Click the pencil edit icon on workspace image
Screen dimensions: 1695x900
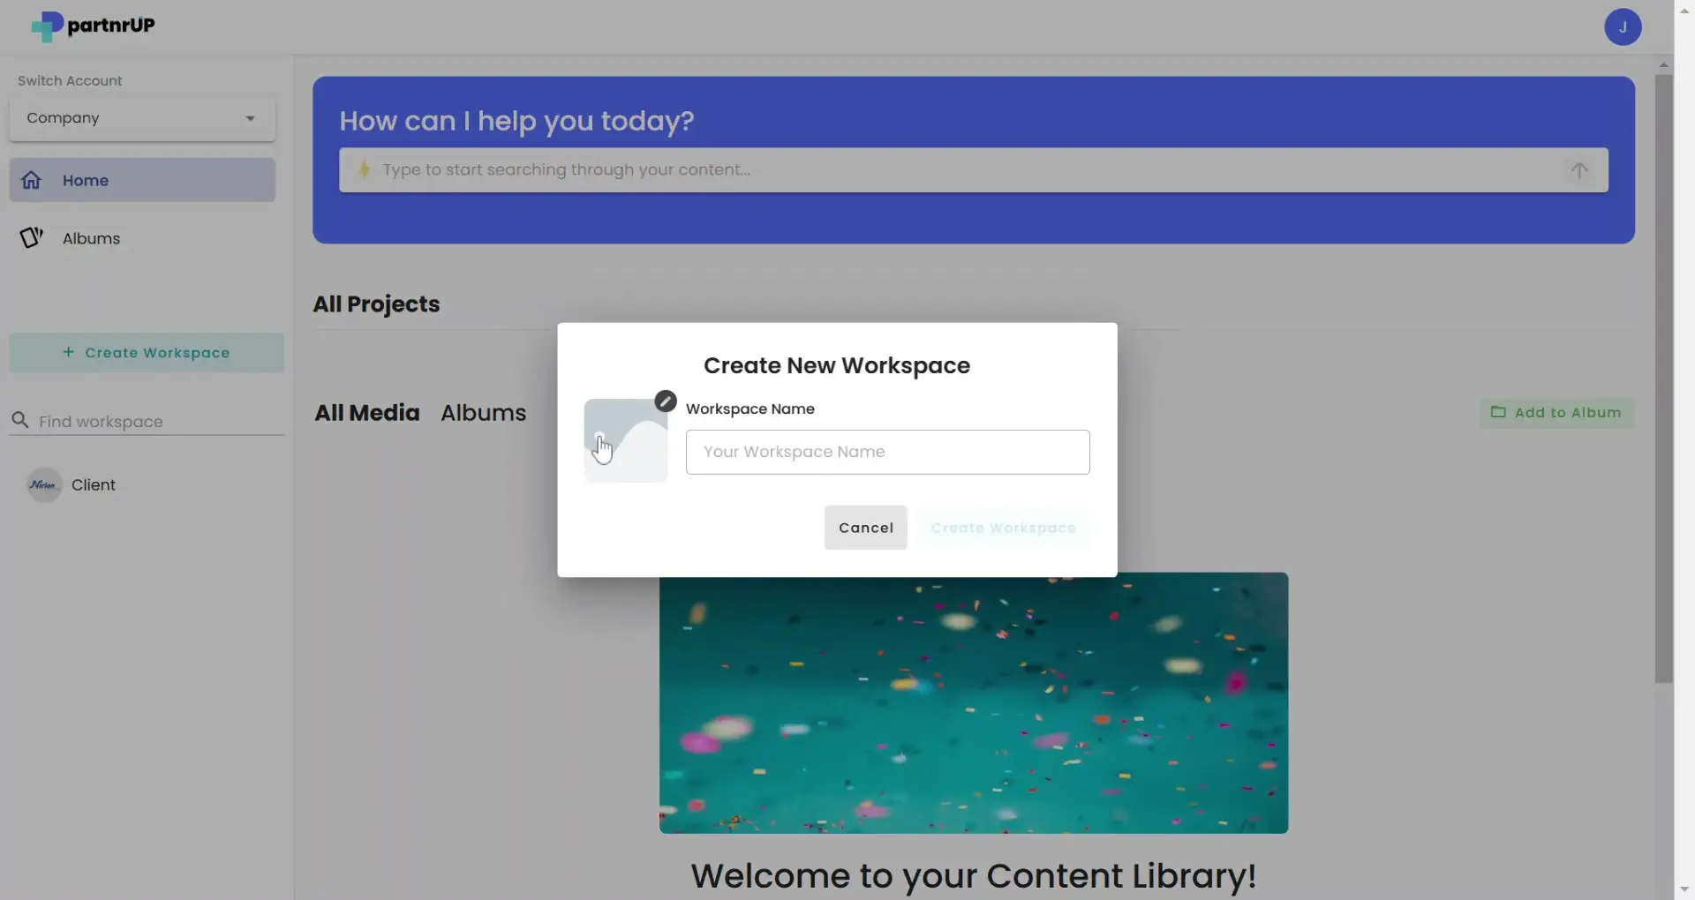[666, 400]
